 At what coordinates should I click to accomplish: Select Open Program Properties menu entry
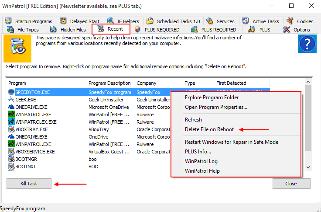(x=216, y=107)
